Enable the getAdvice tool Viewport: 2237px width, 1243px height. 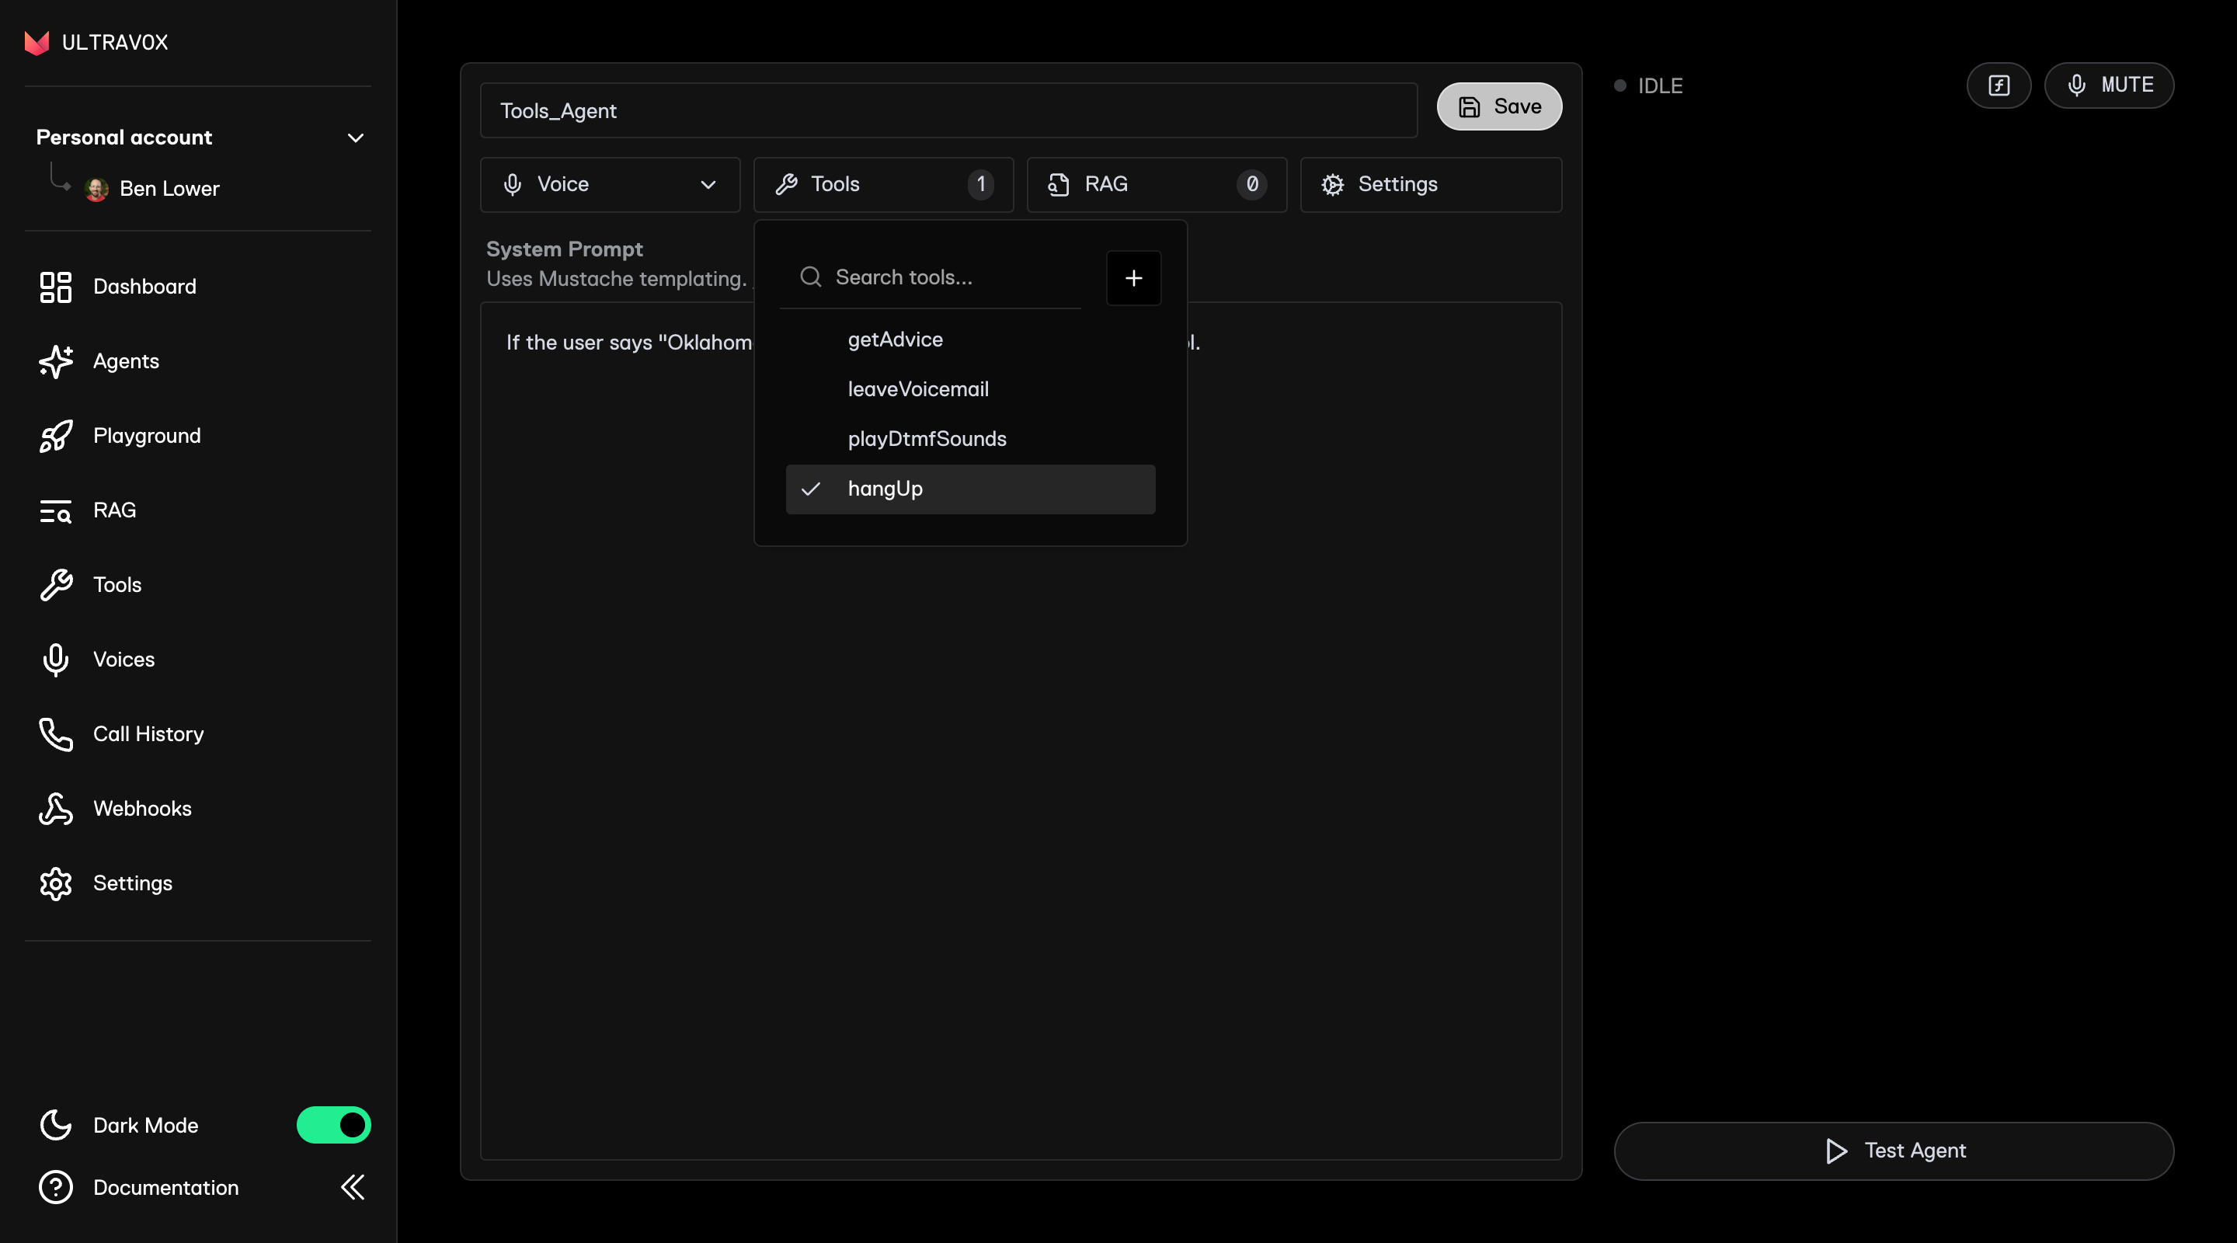[x=896, y=339]
